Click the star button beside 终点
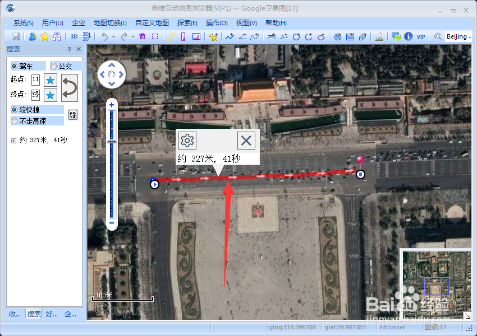477x336 pixels. pos(50,95)
